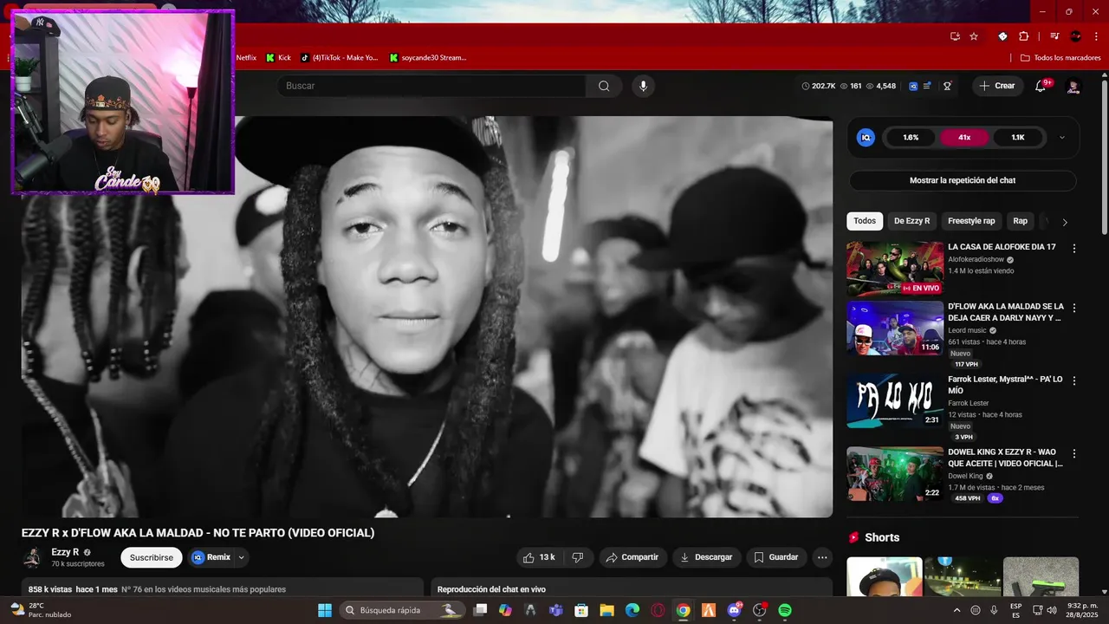Click the install app icon in address bar
Screen dimensions: 1109x624
tap(955, 36)
